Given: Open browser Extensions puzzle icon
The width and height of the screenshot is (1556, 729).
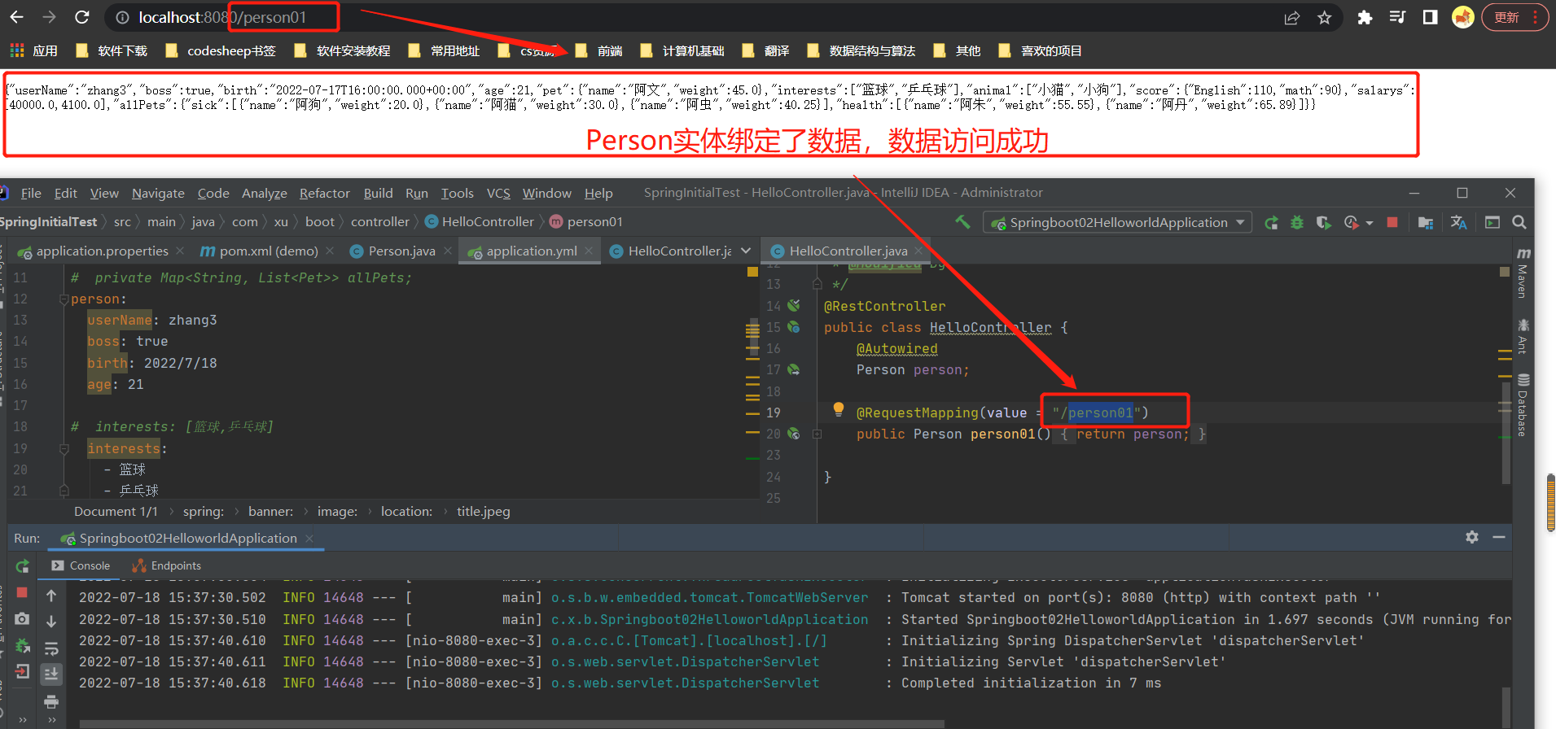Looking at the screenshot, I should point(1365,18).
